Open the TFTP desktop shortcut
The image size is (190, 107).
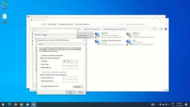pos(4,5)
